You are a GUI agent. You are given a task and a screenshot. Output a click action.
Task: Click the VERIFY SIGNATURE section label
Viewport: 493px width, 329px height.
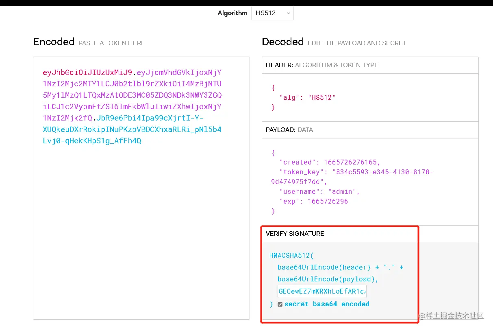coord(295,234)
